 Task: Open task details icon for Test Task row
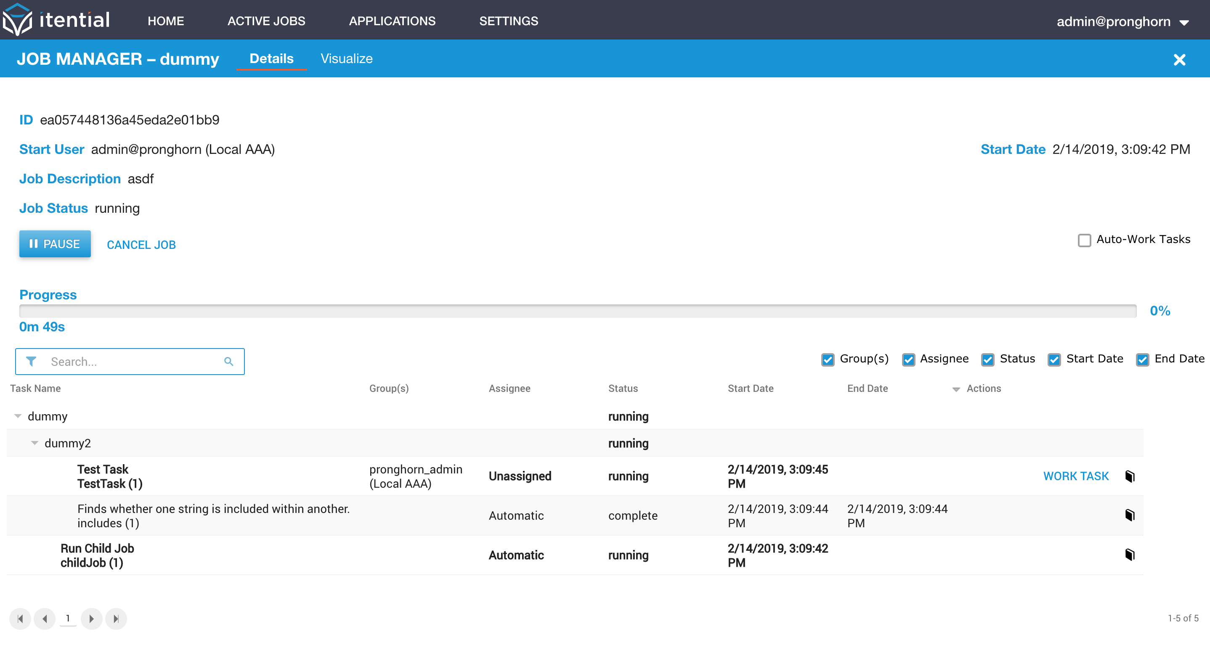[1130, 476]
